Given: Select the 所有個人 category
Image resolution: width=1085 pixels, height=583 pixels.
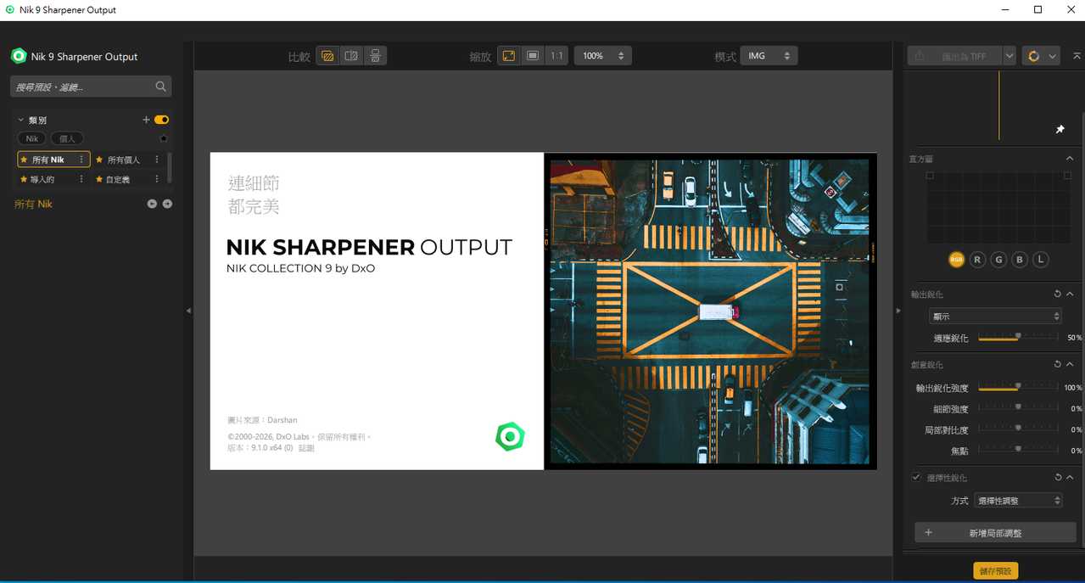Looking at the screenshot, I should click(x=124, y=160).
